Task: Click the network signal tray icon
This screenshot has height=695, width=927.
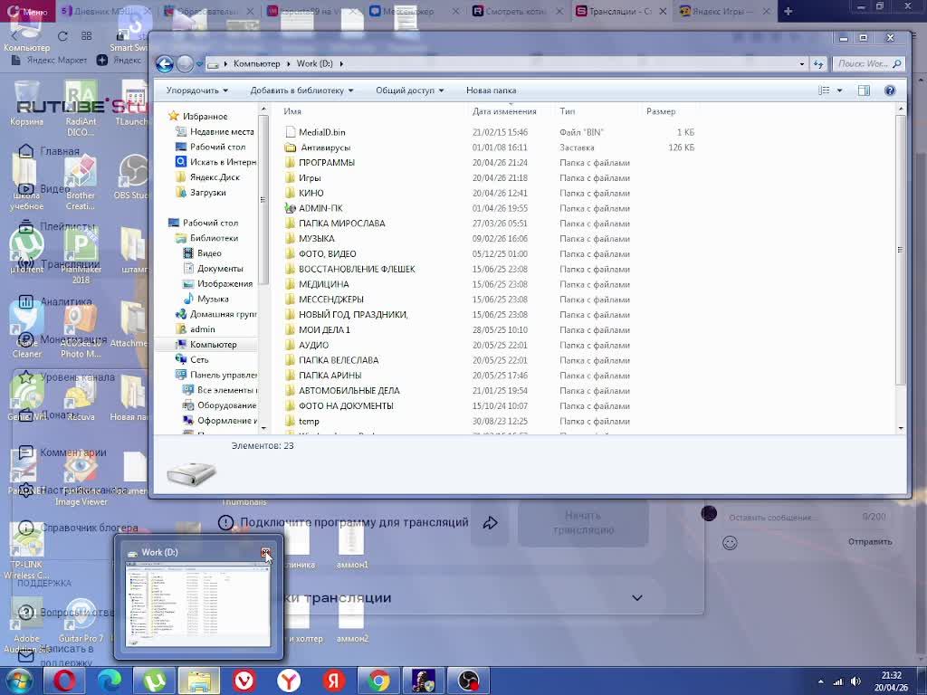Action: coord(837,681)
